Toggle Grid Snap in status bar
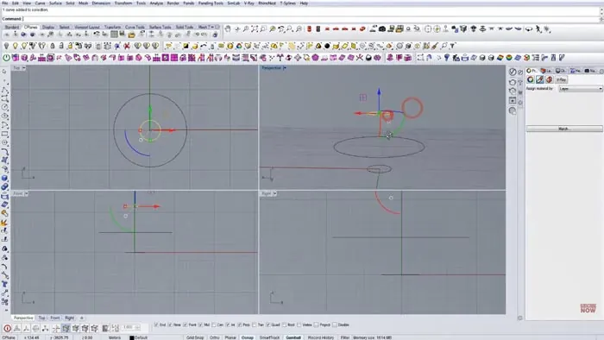The image size is (604, 340). pyautogui.click(x=195, y=337)
